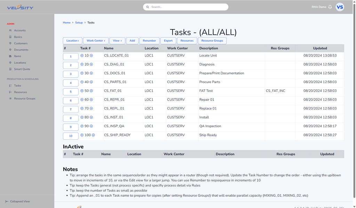Click the circle icon before task number 80

82,117
